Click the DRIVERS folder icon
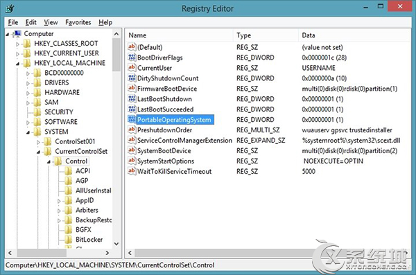 (37, 82)
